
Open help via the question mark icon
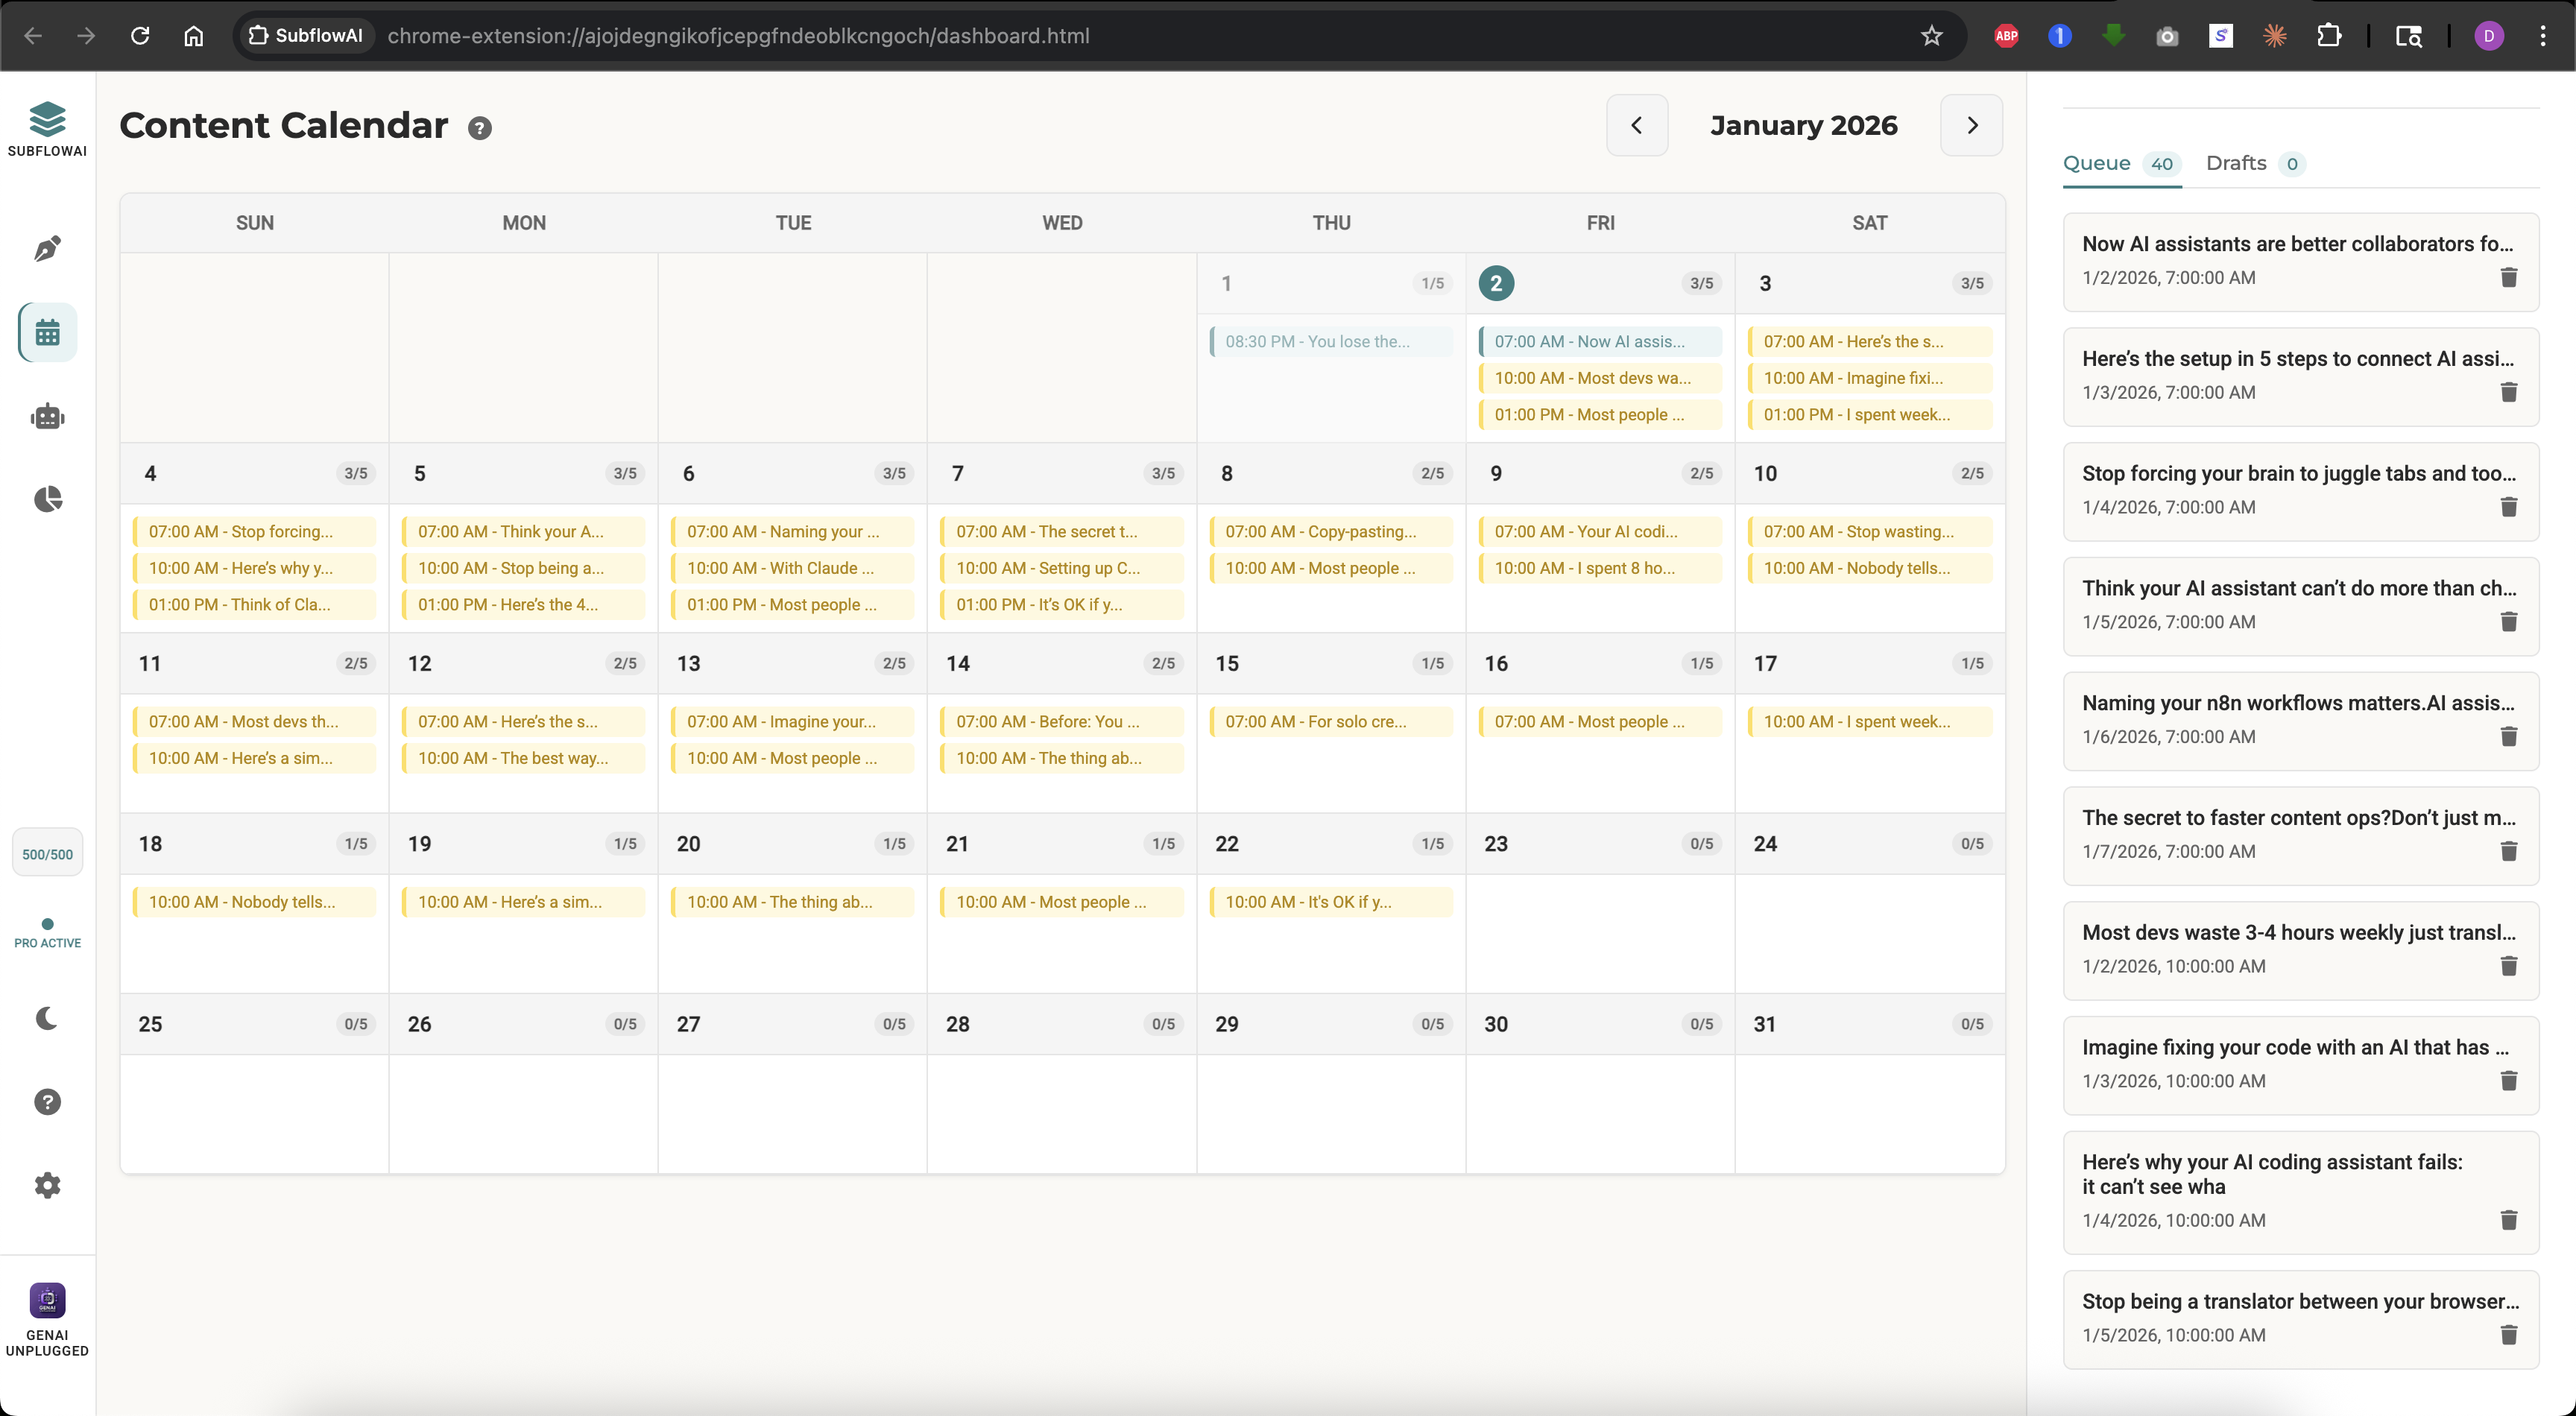47,1101
